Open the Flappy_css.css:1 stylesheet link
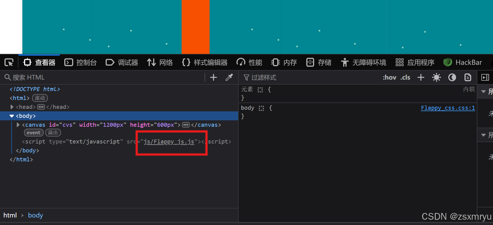Viewport: 493px width, 225px height. (x=448, y=108)
